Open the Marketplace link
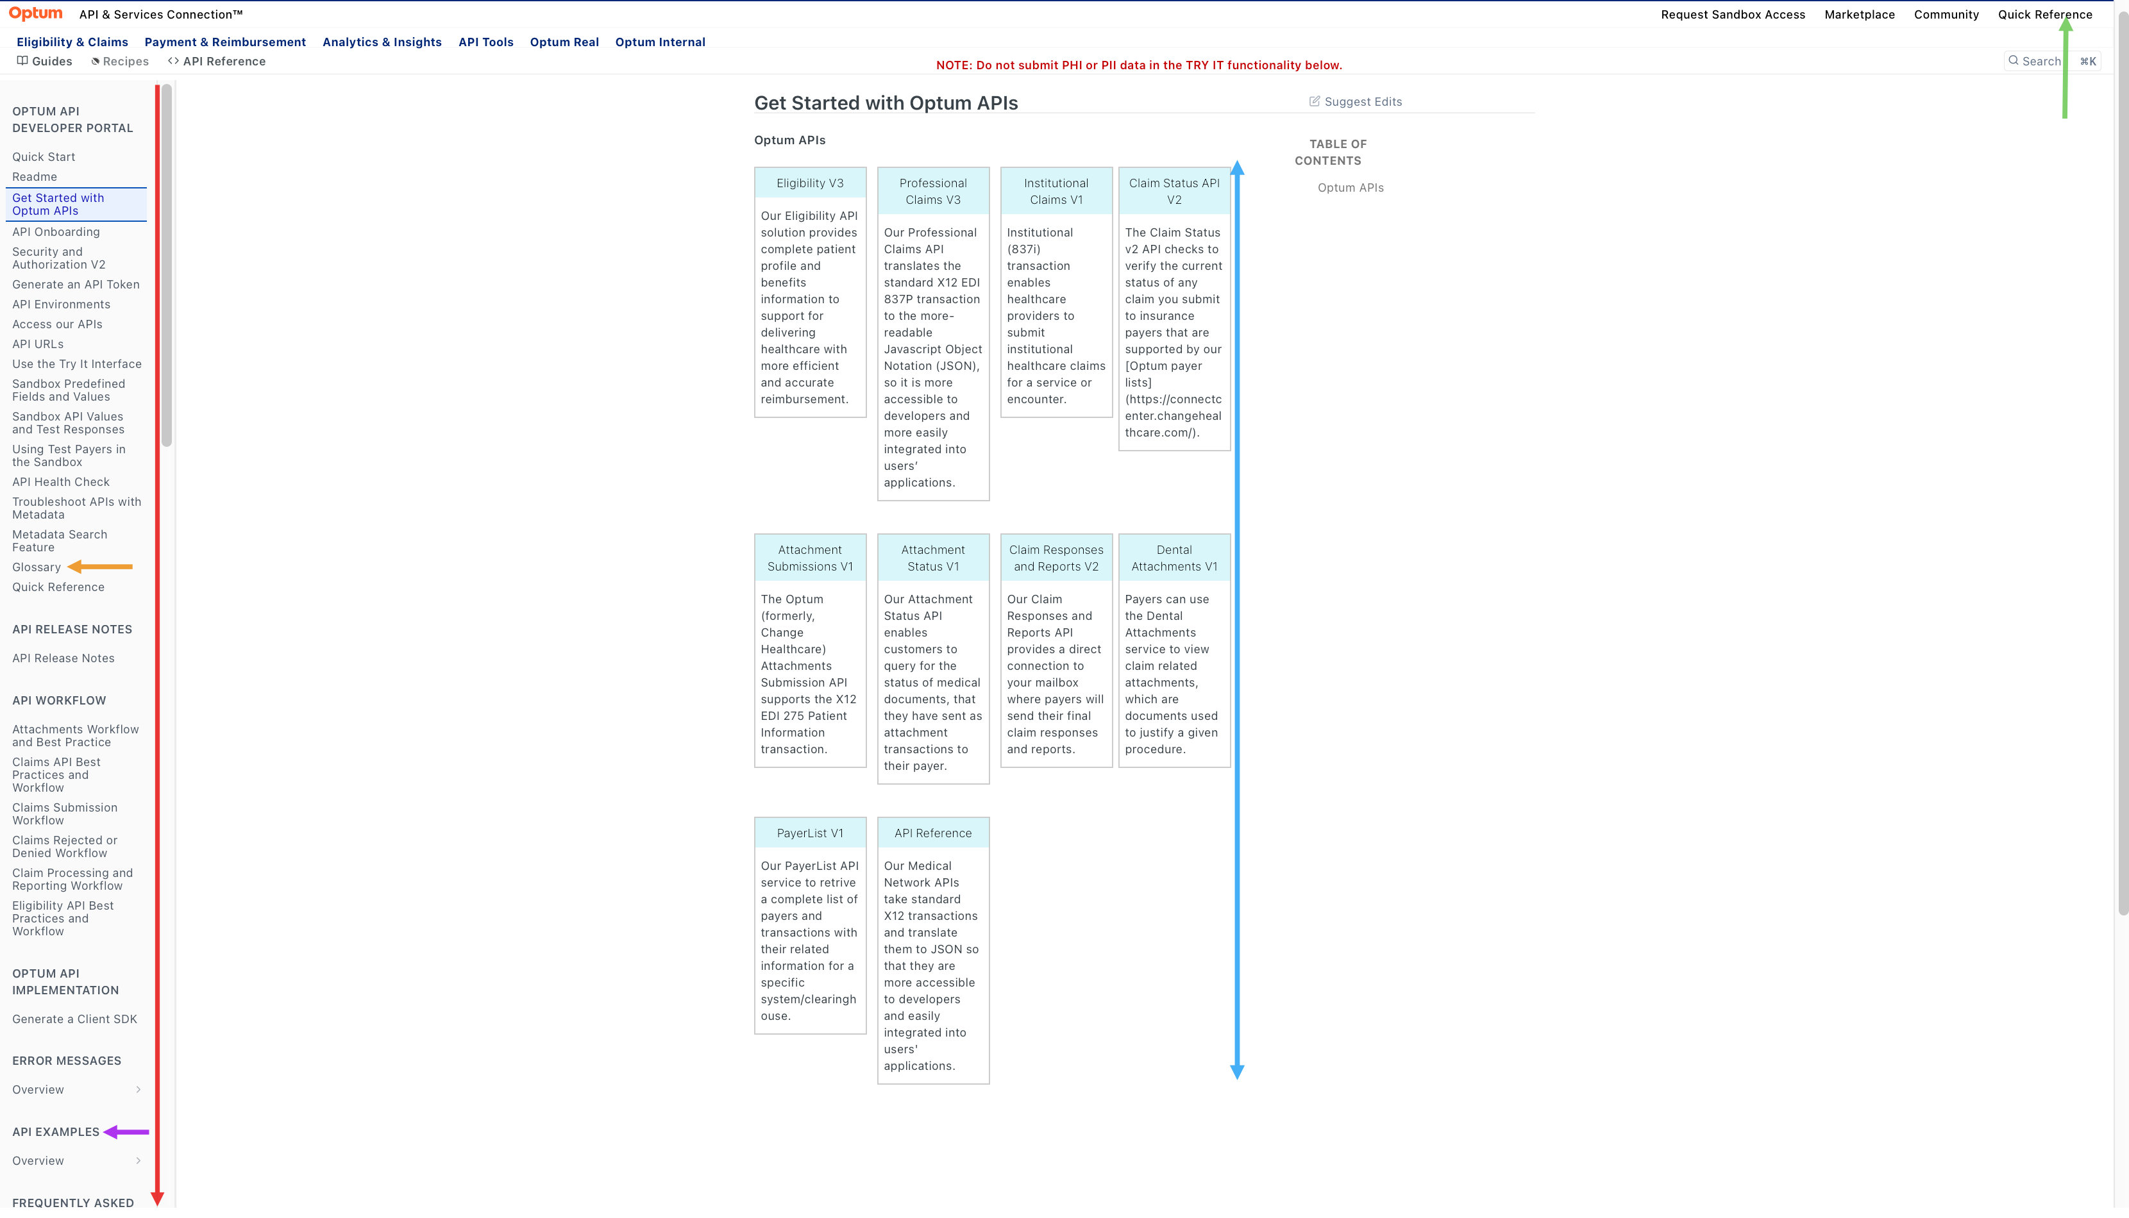 point(1860,14)
